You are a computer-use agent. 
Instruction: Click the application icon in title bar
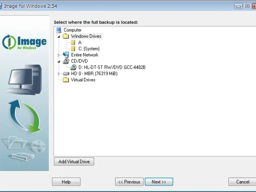coord(1,6)
